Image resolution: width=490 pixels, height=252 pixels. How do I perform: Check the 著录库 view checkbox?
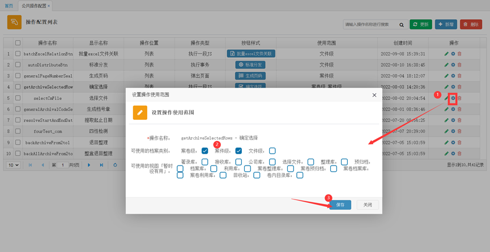(204, 162)
